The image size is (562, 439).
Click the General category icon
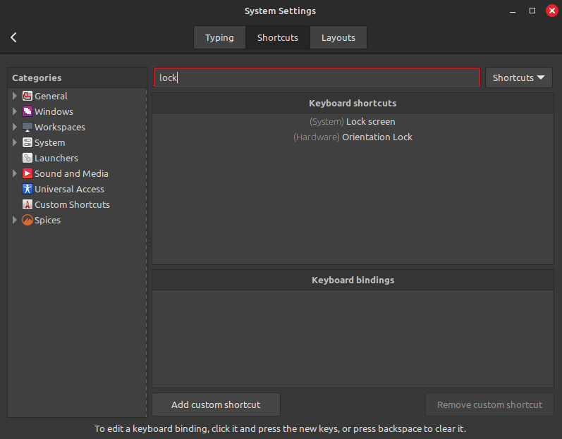(x=28, y=96)
